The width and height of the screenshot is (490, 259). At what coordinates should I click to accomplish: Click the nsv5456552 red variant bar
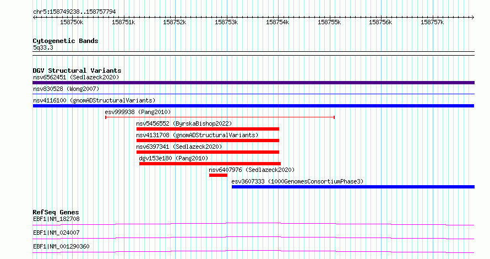click(x=208, y=129)
